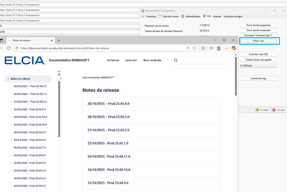This screenshot has width=287, height=192.
Task: Open Edge settings and more menu
Action: [x=226, y=48]
